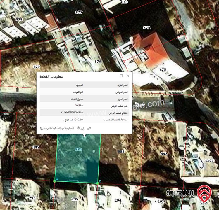Select parcel 882 on the map

pyautogui.click(x=164, y=154)
